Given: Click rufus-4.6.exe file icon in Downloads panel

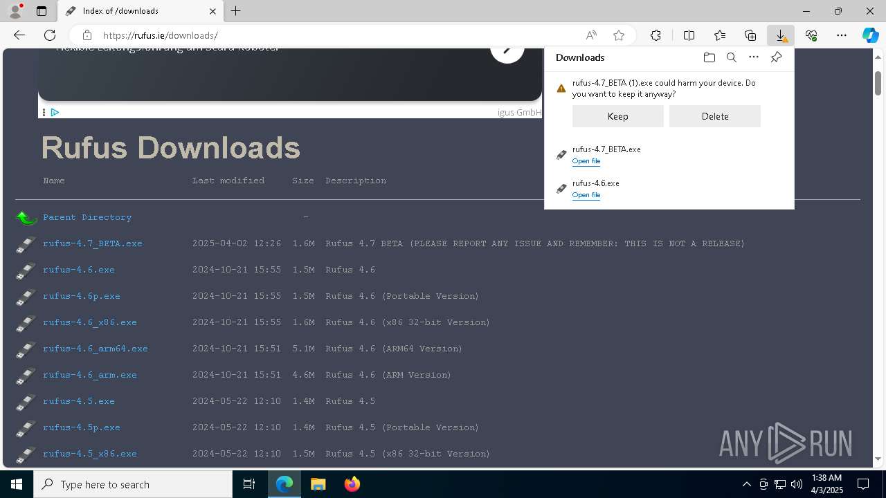Looking at the screenshot, I should (561, 188).
